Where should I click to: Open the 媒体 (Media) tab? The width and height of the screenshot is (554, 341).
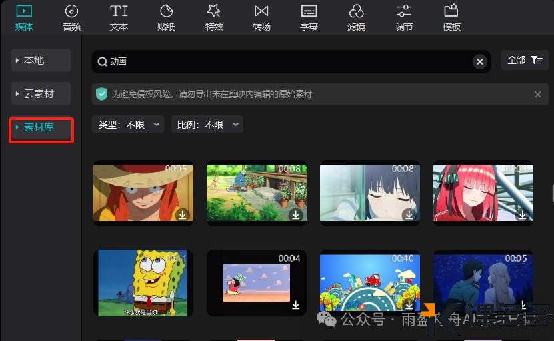pos(24,18)
